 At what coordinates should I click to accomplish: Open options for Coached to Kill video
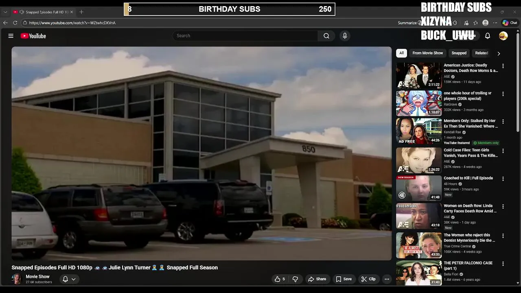[503, 179]
